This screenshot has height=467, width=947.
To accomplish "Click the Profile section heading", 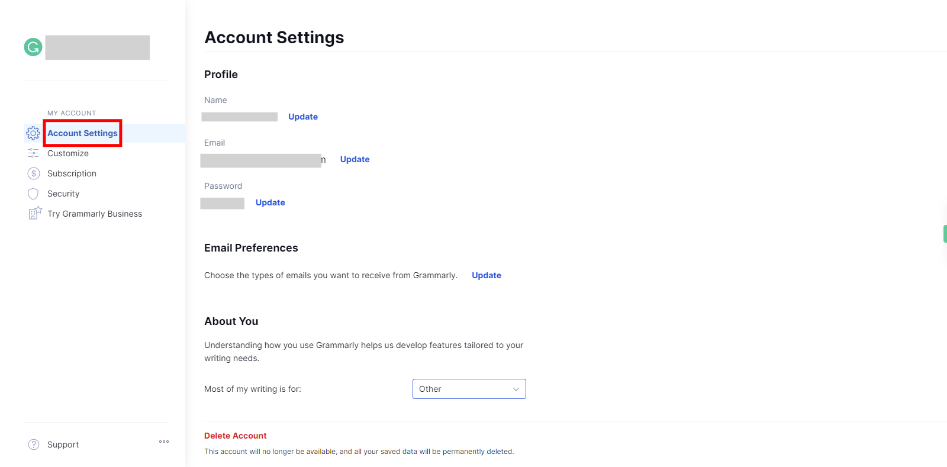I will pos(221,75).
